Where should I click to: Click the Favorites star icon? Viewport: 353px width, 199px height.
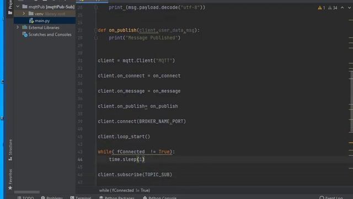[10, 188]
